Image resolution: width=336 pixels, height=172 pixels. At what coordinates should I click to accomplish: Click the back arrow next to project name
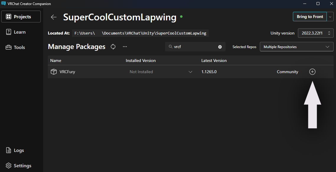(54, 17)
